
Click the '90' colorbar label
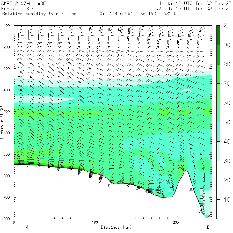tap(227, 45)
